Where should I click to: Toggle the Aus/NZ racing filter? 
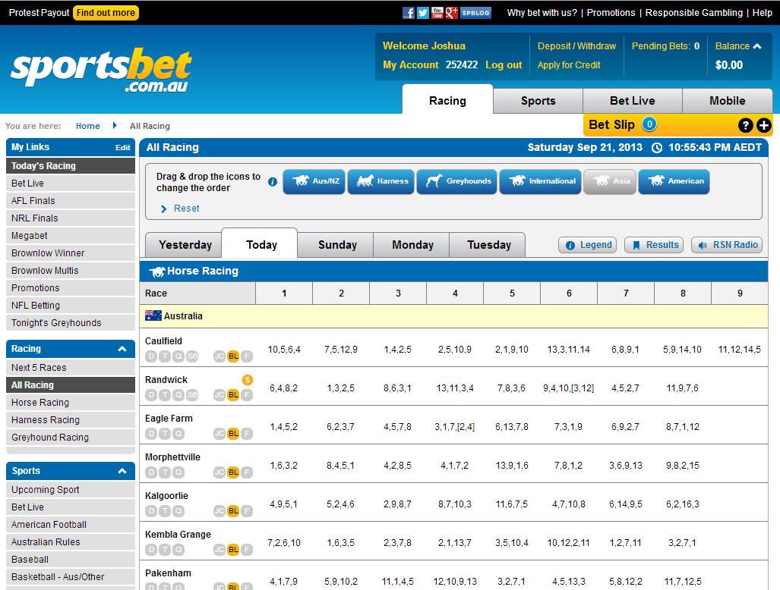(314, 181)
